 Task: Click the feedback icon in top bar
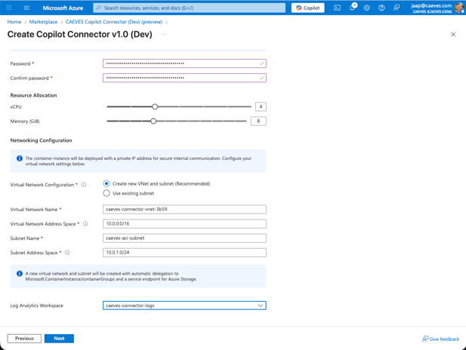pos(397,8)
